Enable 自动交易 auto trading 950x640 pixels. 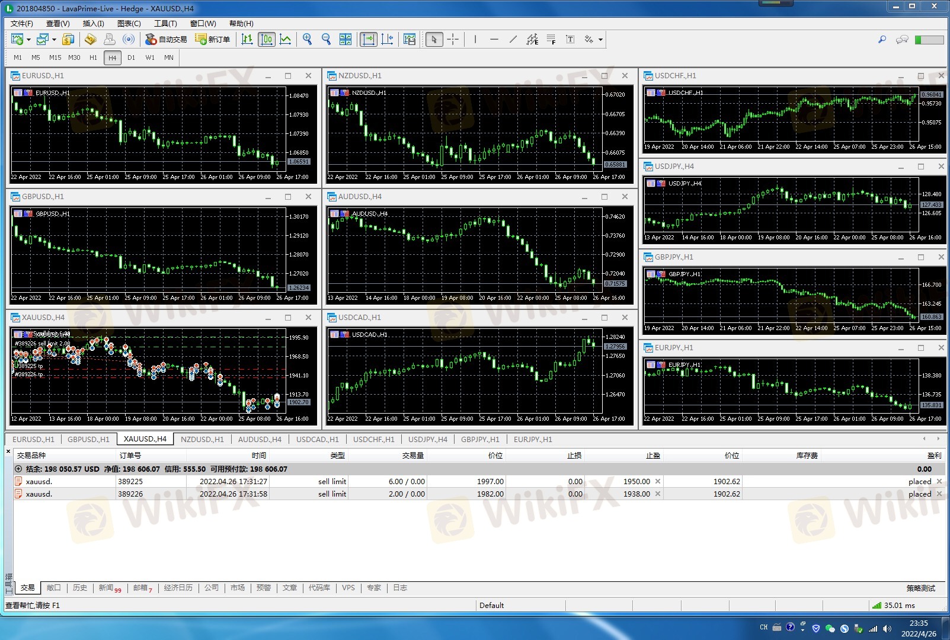coord(166,39)
